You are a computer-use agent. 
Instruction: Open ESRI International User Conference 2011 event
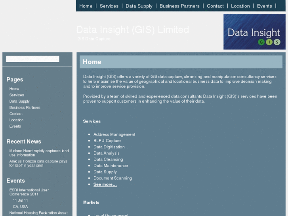click(29, 192)
